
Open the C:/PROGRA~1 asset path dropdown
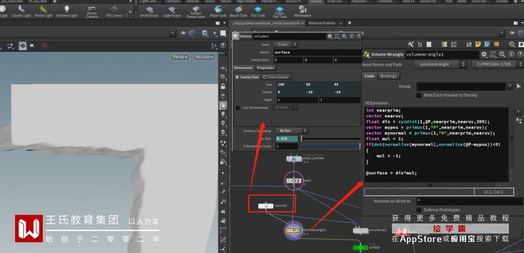pyautogui.click(x=498, y=64)
